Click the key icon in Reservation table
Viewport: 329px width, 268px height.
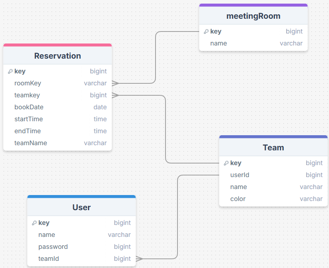(10, 72)
